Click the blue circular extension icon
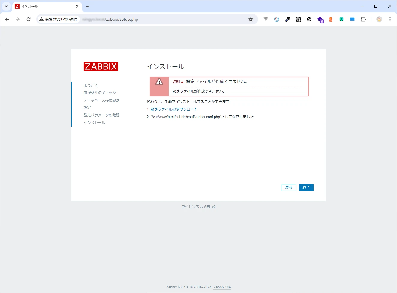This screenshot has width=397, height=293. tap(277, 19)
